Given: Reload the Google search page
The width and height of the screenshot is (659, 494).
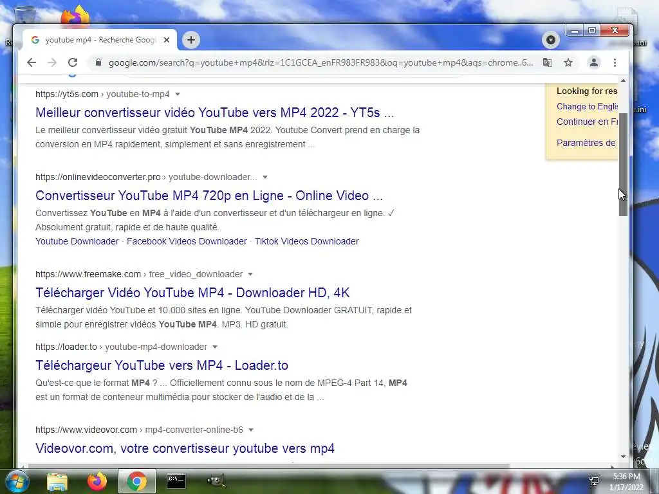Looking at the screenshot, I should [73, 62].
